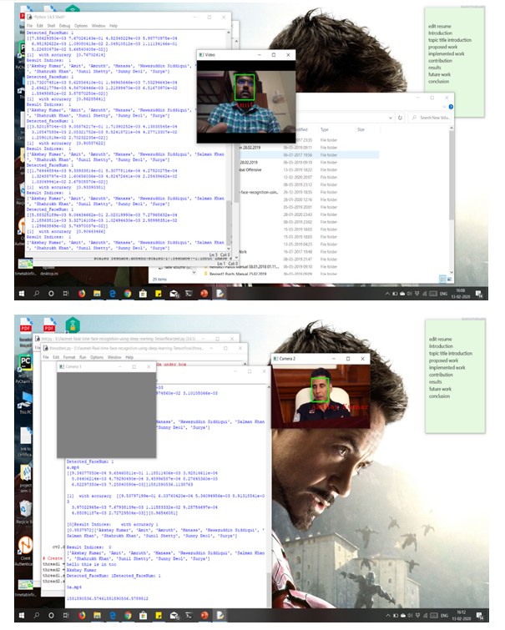Select 'edit resume' line in upper sticky note
Screen dimensions: 505x630
point(439,26)
